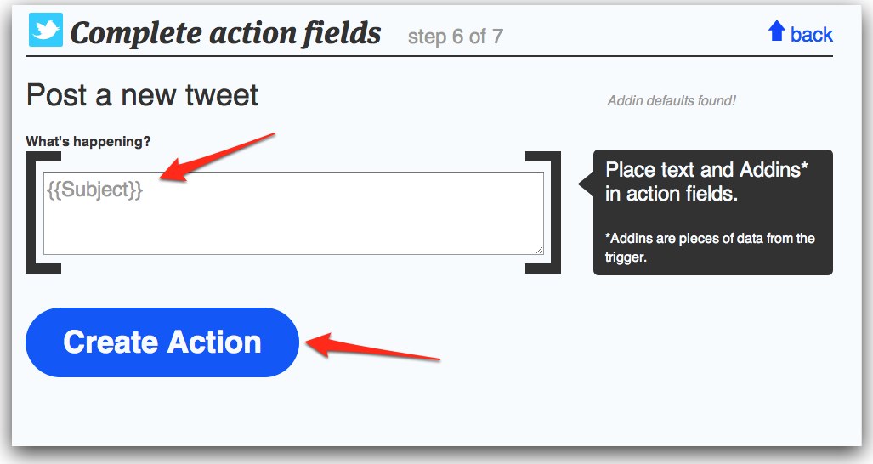Viewport: 873px width, 464px height.
Task: Click the "step 6 of 7" indicator
Action: (455, 37)
